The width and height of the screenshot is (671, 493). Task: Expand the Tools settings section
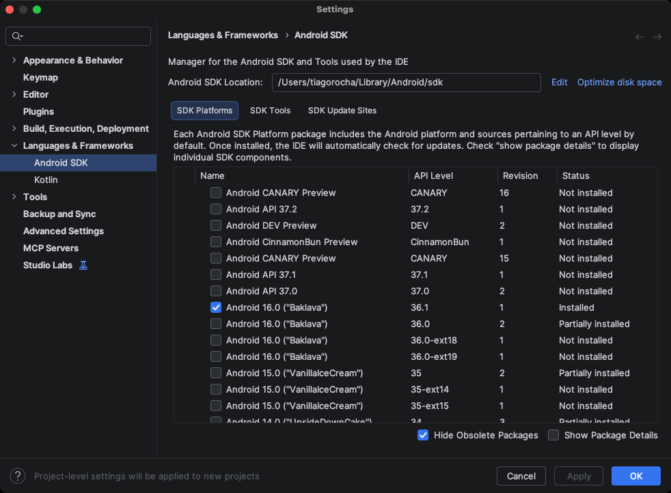pyautogui.click(x=14, y=197)
